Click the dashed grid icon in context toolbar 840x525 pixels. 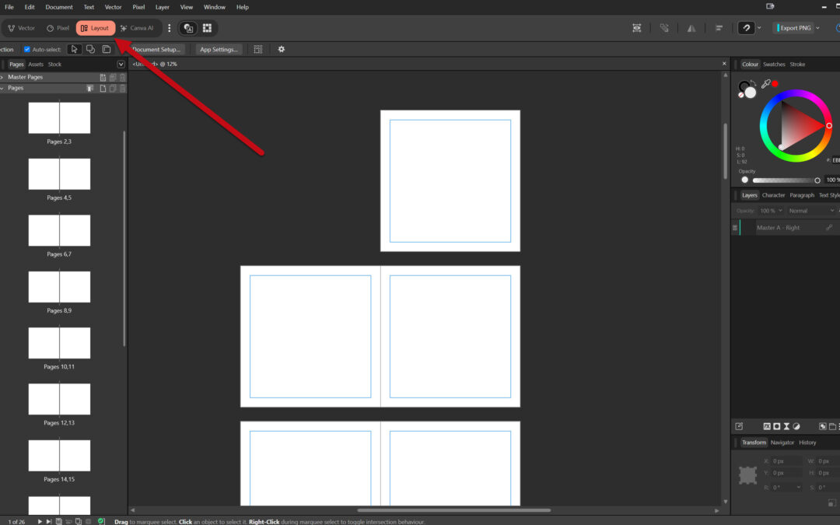258,49
